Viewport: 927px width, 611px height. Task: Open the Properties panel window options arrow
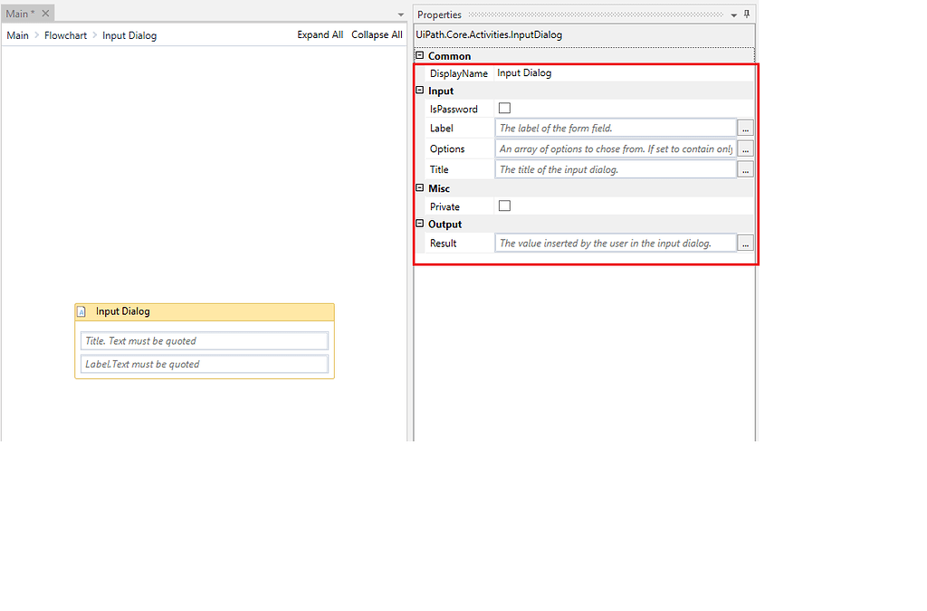click(733, 14)
